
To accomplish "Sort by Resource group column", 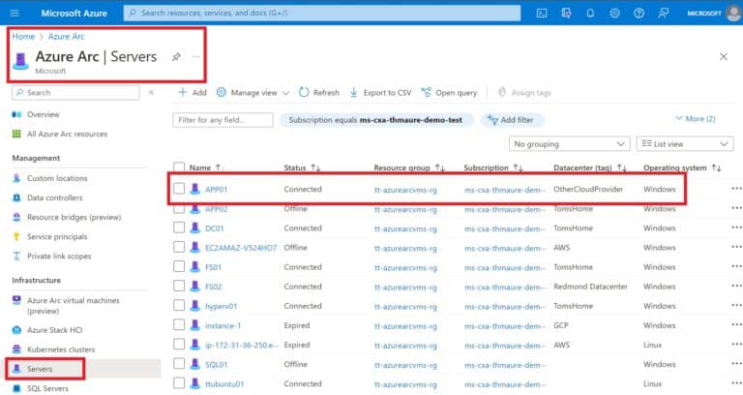I will tap(440, 167).
